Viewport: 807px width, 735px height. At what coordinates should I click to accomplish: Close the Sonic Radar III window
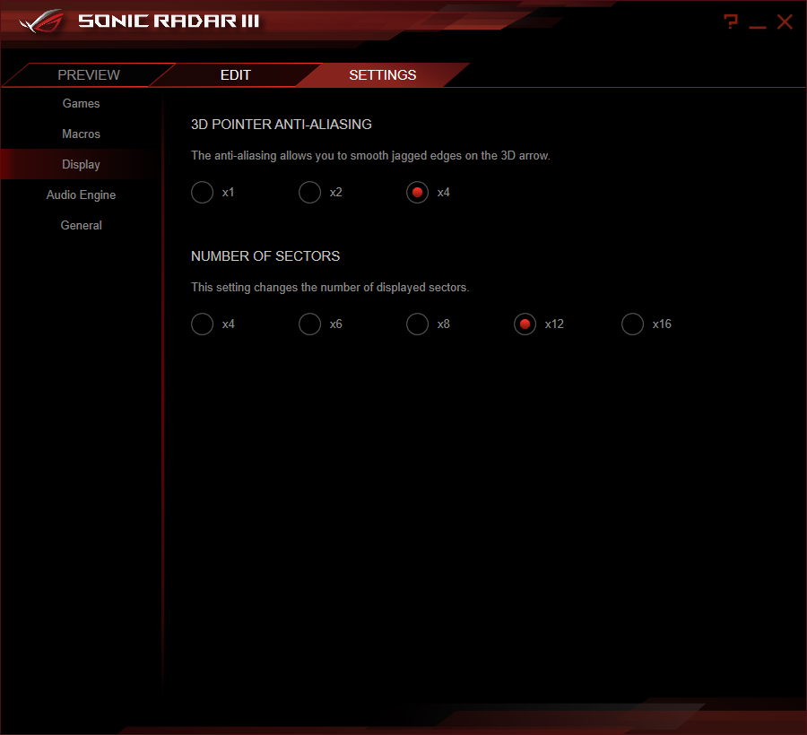tap(785, 22)
